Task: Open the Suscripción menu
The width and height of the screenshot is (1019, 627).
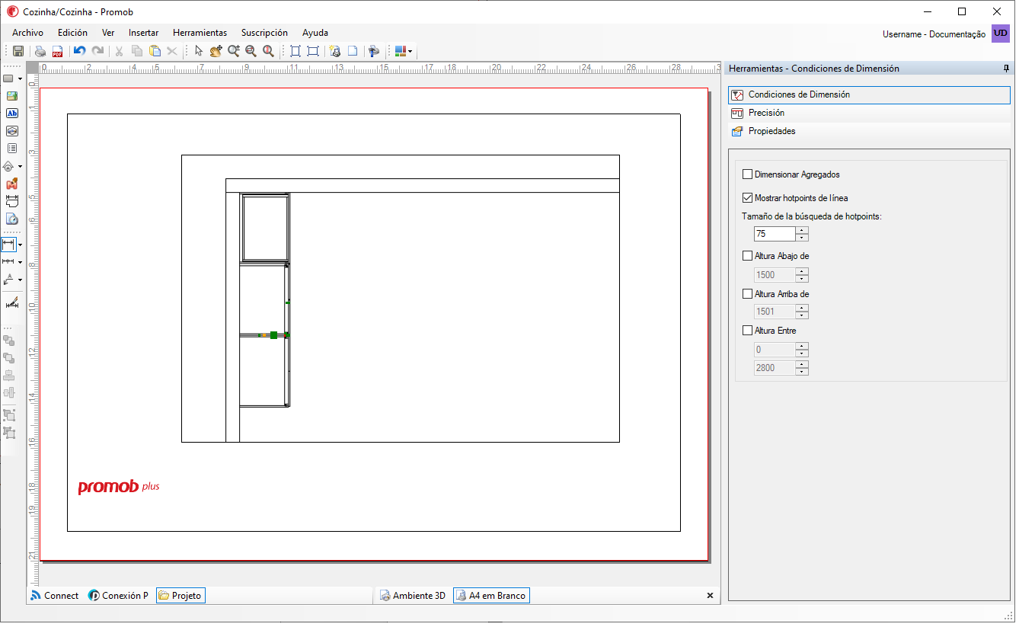Action: click(x=264, y=33)
